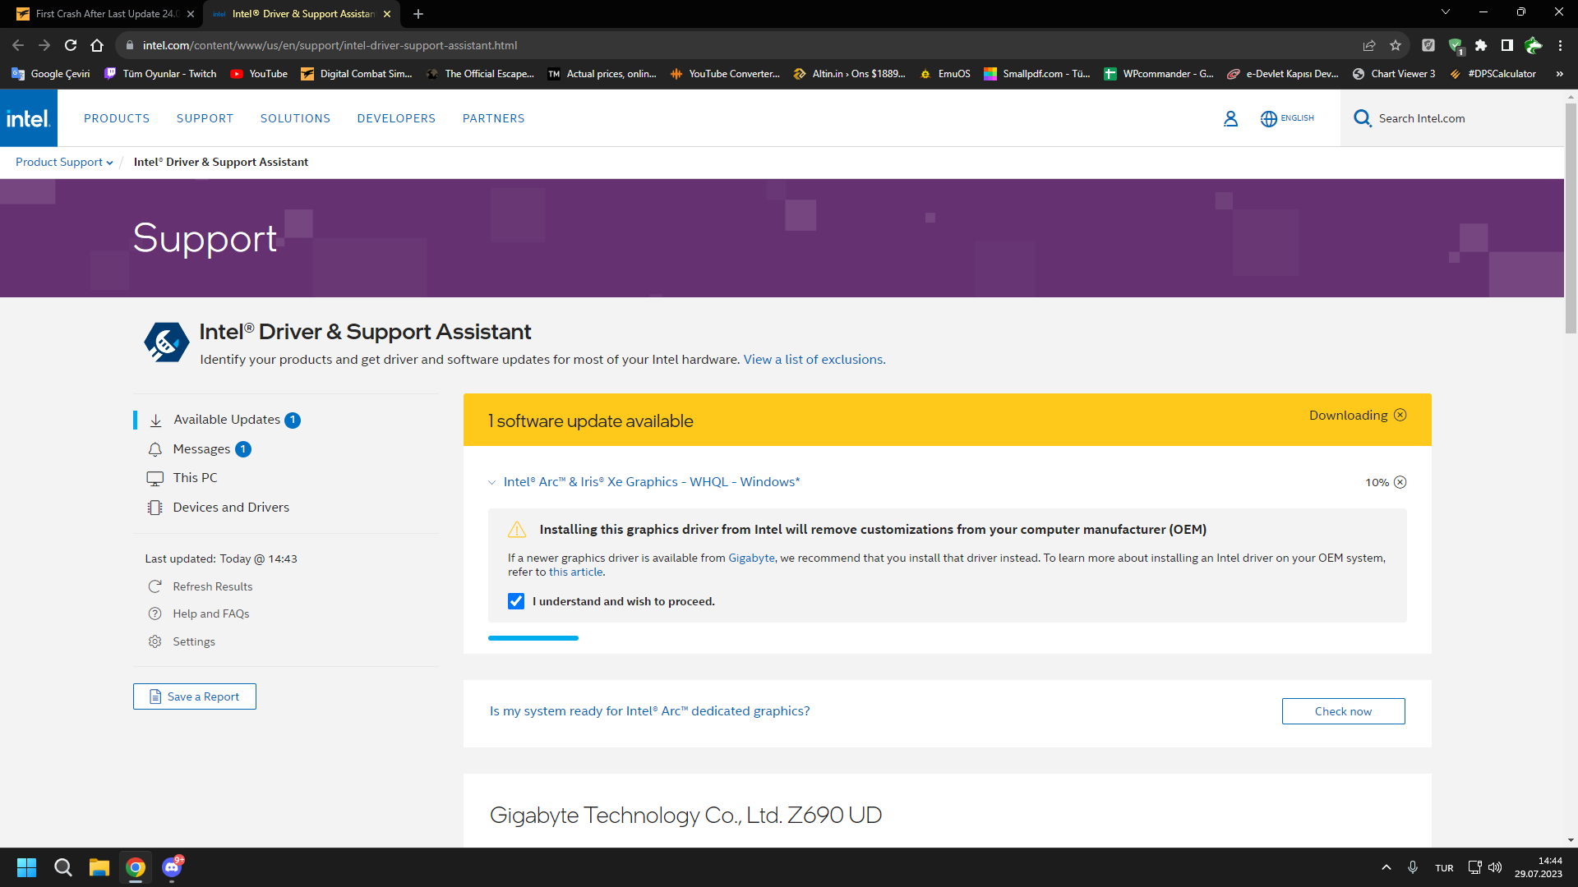The image size is (1578, 887).
Task: Show hidden system tray icons
Action: pos(1387,867)
